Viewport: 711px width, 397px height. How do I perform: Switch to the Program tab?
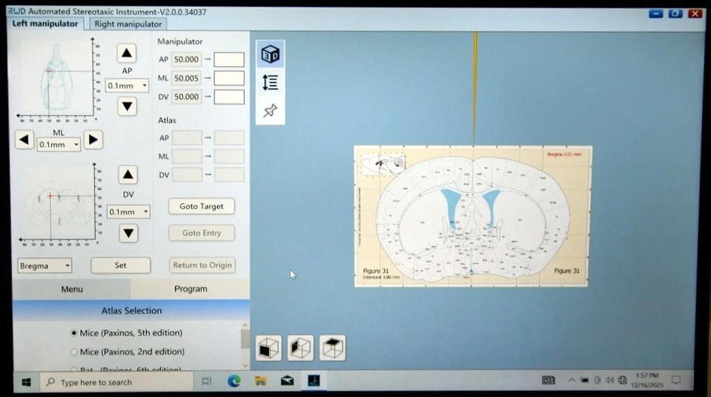[x=190, y=289]
